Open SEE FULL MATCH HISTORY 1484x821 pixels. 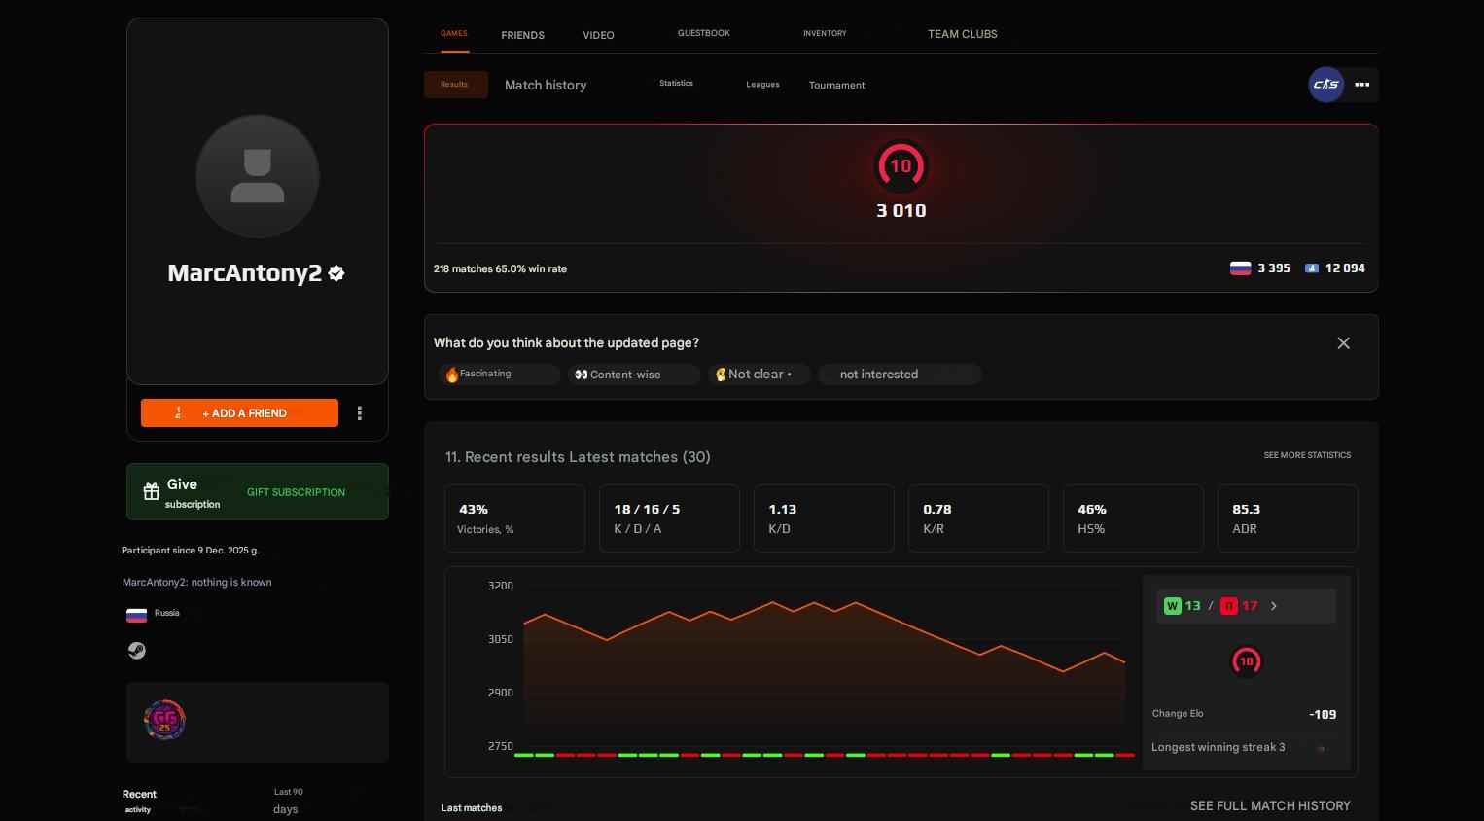tap(1270, 805)
